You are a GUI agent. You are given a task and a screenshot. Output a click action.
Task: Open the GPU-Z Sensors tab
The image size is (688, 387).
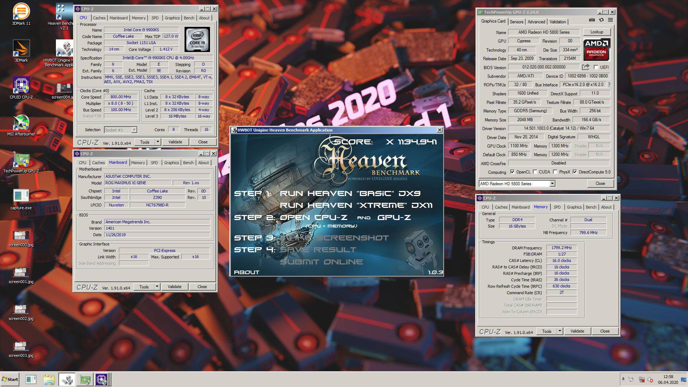click(516, 22)
